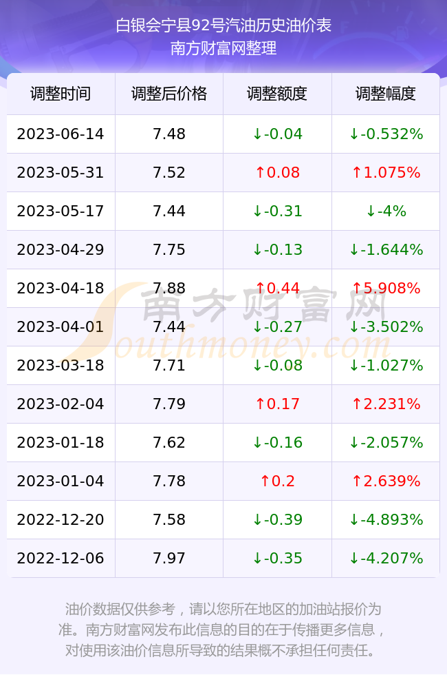The image size is (447, 675).
Task: Click the ↑5.908% percentage cell
Action: pos(386,288)
